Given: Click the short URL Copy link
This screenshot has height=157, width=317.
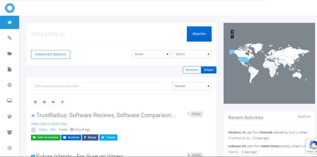Looking at the screenshot, I should click(x=64, y=124).
